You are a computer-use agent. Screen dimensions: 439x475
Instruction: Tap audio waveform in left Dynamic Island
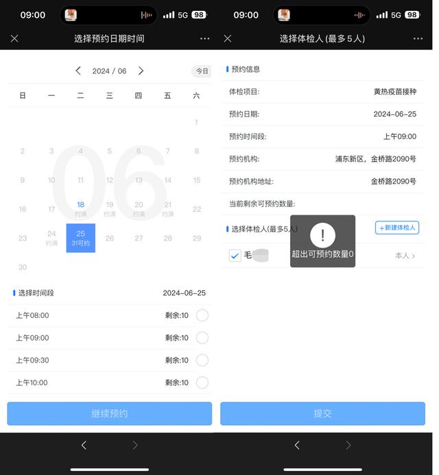click(146, 15)
